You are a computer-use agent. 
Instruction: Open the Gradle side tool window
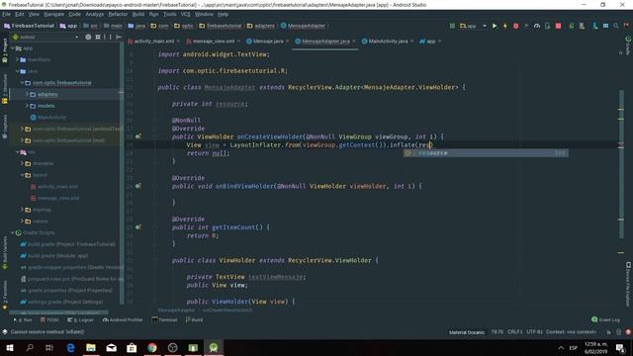(x=628, y=45)
